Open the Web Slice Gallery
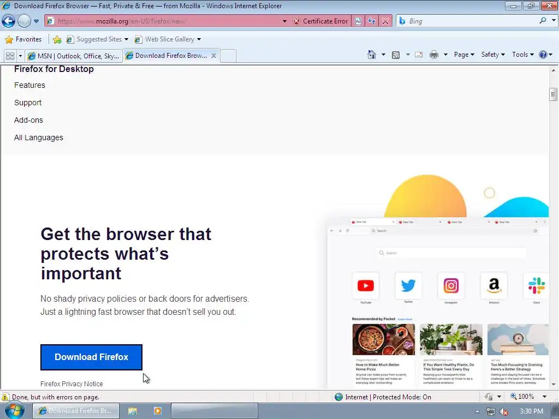The height and width of the screenshot is (419, 559). [168, 39]
